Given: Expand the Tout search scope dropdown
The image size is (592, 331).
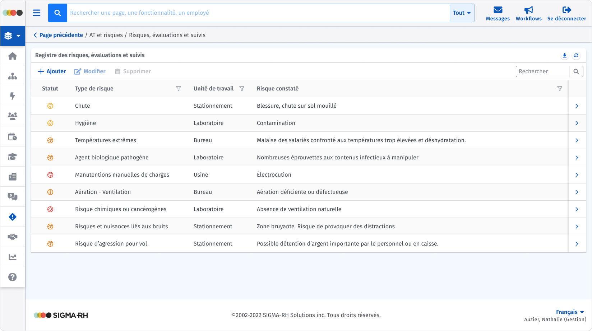Looking at the screenshot, I should point(462,13).
